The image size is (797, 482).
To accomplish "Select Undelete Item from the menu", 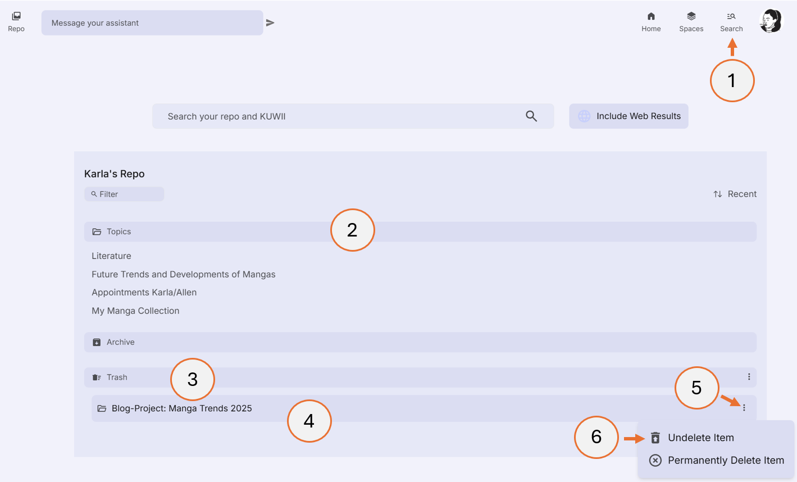I will coord(700,437).
